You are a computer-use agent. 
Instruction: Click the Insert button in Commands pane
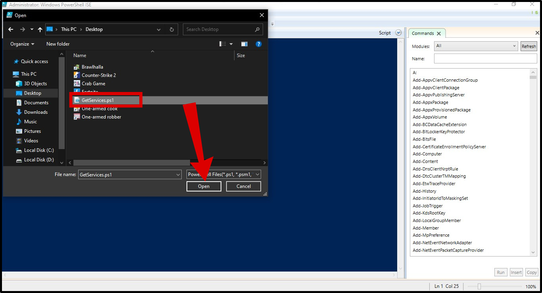(516, 272)
